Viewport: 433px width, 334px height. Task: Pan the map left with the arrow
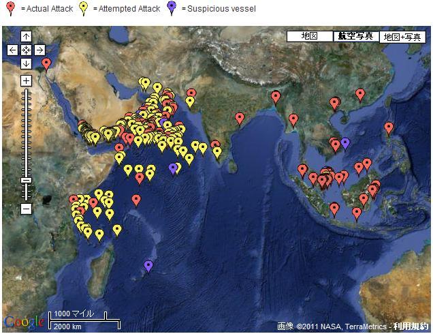click(x=12, y=50)
